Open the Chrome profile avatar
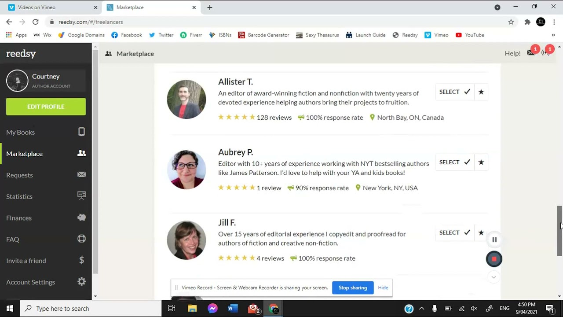The image size is (563, 317). click(x=541, y=22)
